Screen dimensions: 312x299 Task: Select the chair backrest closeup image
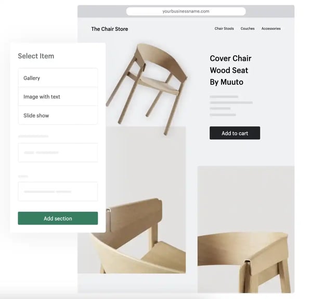pos(132,200)
